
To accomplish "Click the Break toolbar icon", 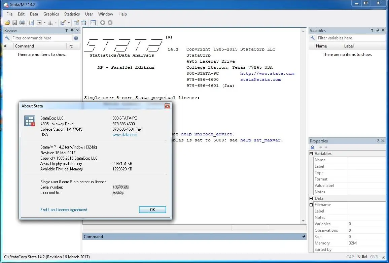I will tap(110, 23).
